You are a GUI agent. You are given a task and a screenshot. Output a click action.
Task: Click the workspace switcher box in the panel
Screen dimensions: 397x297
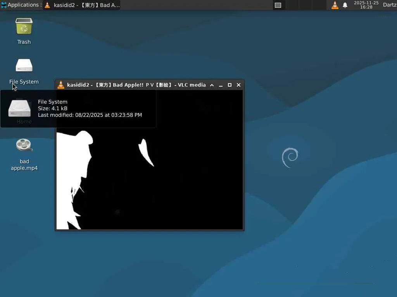pyautogui.click(x=278, y=5)
